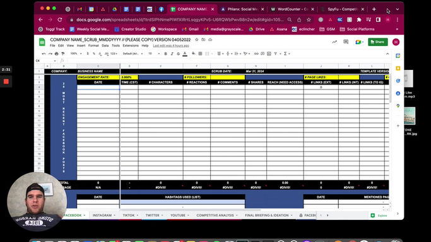Open the Data menu

[105, 45]
